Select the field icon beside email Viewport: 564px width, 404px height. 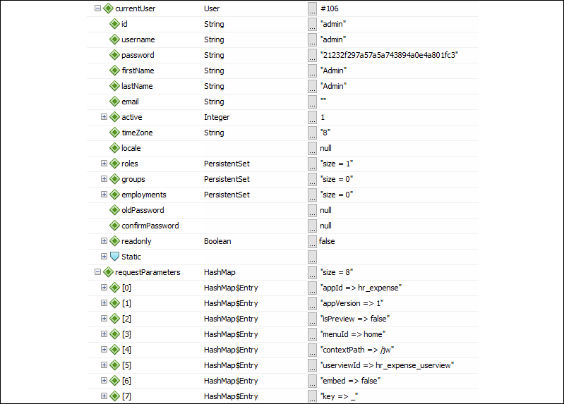pyautogui.click(x=115, y=102)
